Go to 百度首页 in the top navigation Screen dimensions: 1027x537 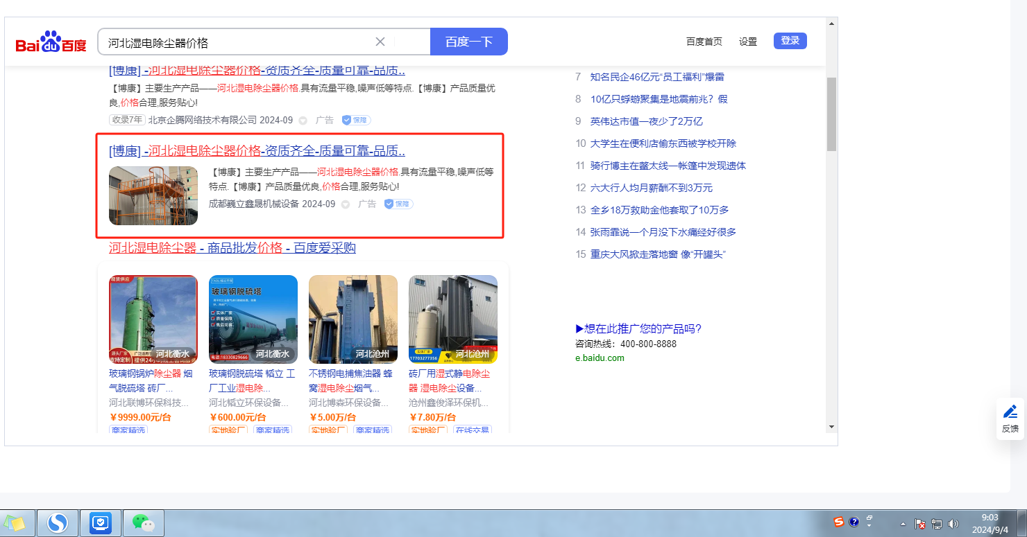coord(704,42)
